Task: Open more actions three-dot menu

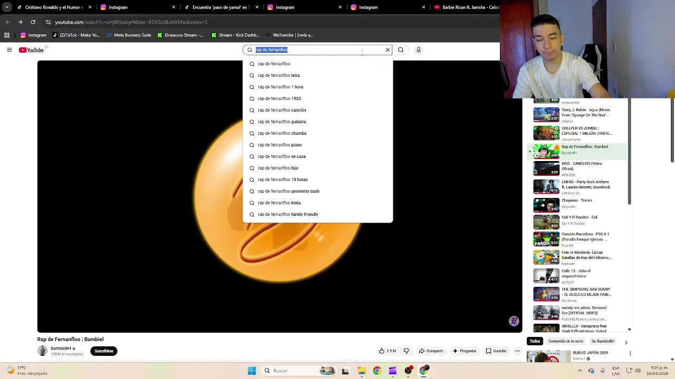Action: 517,351
